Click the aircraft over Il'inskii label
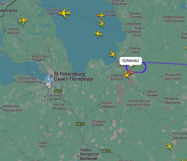 [101, 15]
